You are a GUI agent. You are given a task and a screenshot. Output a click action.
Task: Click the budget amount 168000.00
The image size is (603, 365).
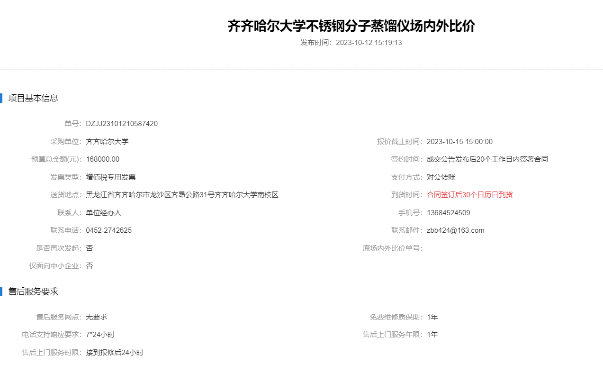(103, 159)
